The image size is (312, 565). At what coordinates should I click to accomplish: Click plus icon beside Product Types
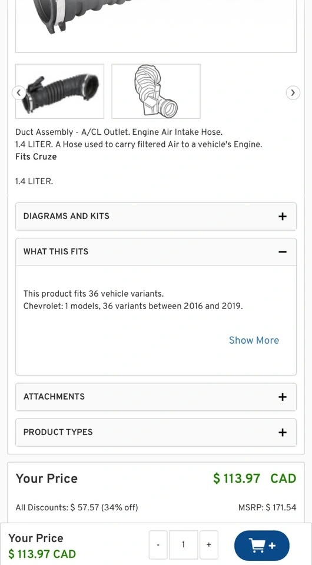(283, 433)
